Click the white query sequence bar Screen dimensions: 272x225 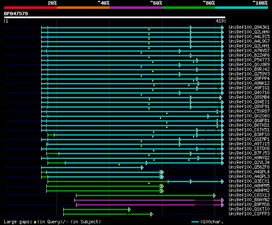pyautogui.click(x=115, y=17)
